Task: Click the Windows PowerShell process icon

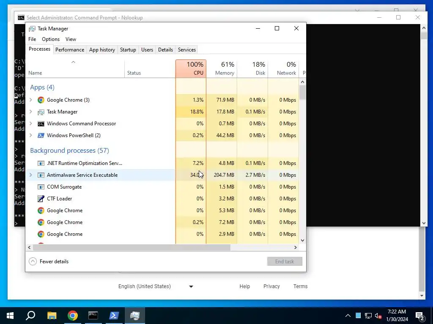Action: click(41, 135)
